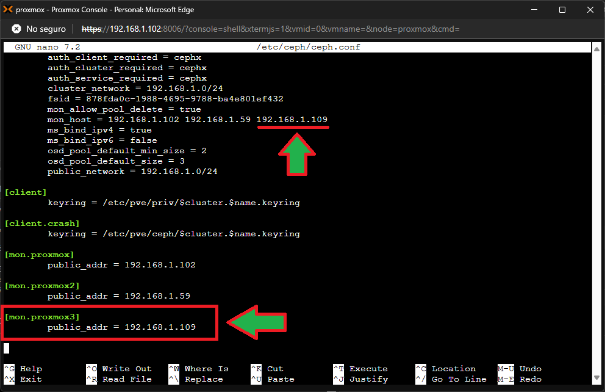The image size is (605, 392).
Task: Click the terminal cursor block on the last line
Action: click(x=7, y=349)
